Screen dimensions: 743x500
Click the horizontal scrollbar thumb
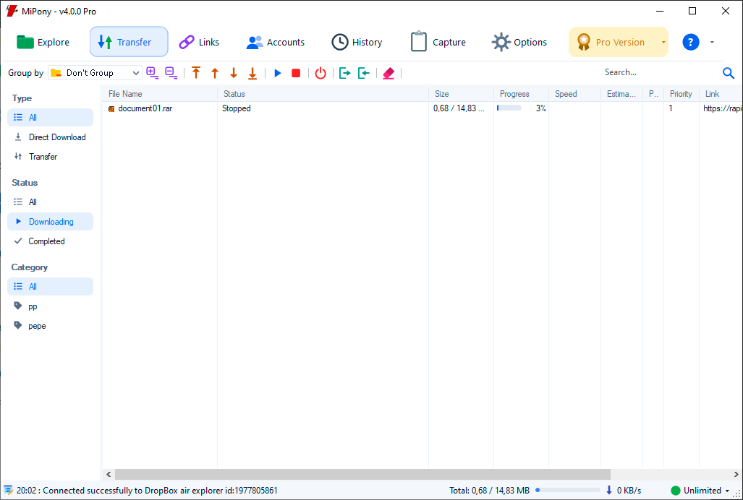pos(362,474)
